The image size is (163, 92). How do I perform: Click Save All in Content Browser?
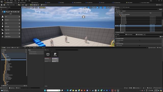[x=14, y=48]
